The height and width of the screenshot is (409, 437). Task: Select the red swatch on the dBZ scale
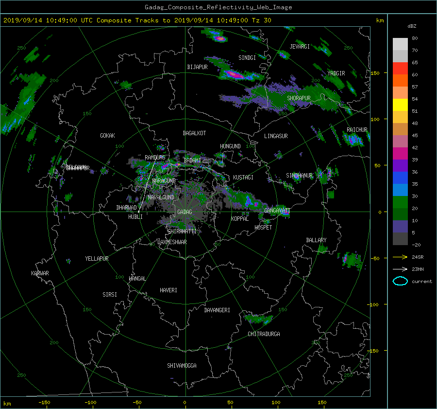click(400, 68)
